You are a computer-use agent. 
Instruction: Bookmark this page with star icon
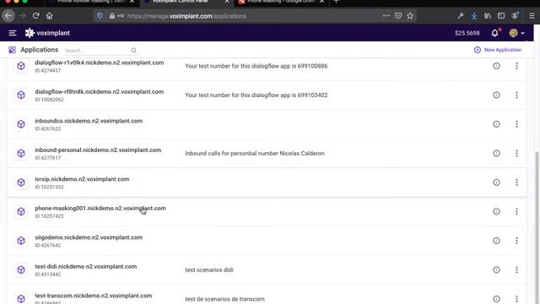pos(410,16)
